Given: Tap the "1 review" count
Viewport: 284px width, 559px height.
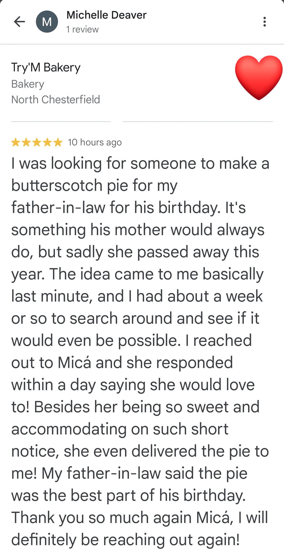Looking at the screenshot, I should (82, 30).
